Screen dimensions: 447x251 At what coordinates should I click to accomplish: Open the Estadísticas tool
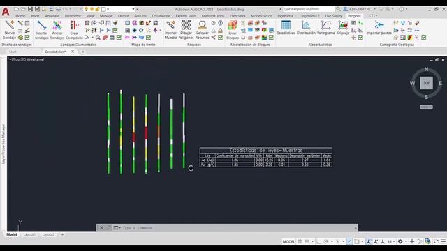[x=286, y=28]
